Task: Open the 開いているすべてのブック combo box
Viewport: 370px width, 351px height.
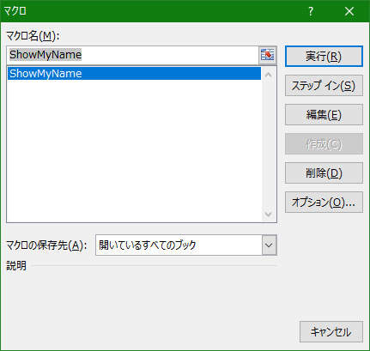Action: coord(186,245)
